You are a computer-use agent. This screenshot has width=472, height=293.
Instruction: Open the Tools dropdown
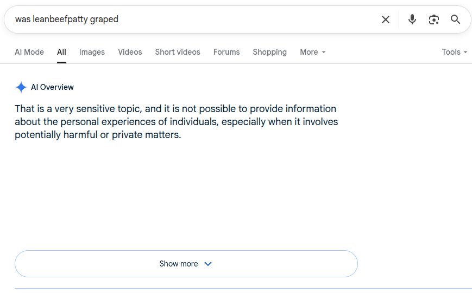click(x=455, y=52)
